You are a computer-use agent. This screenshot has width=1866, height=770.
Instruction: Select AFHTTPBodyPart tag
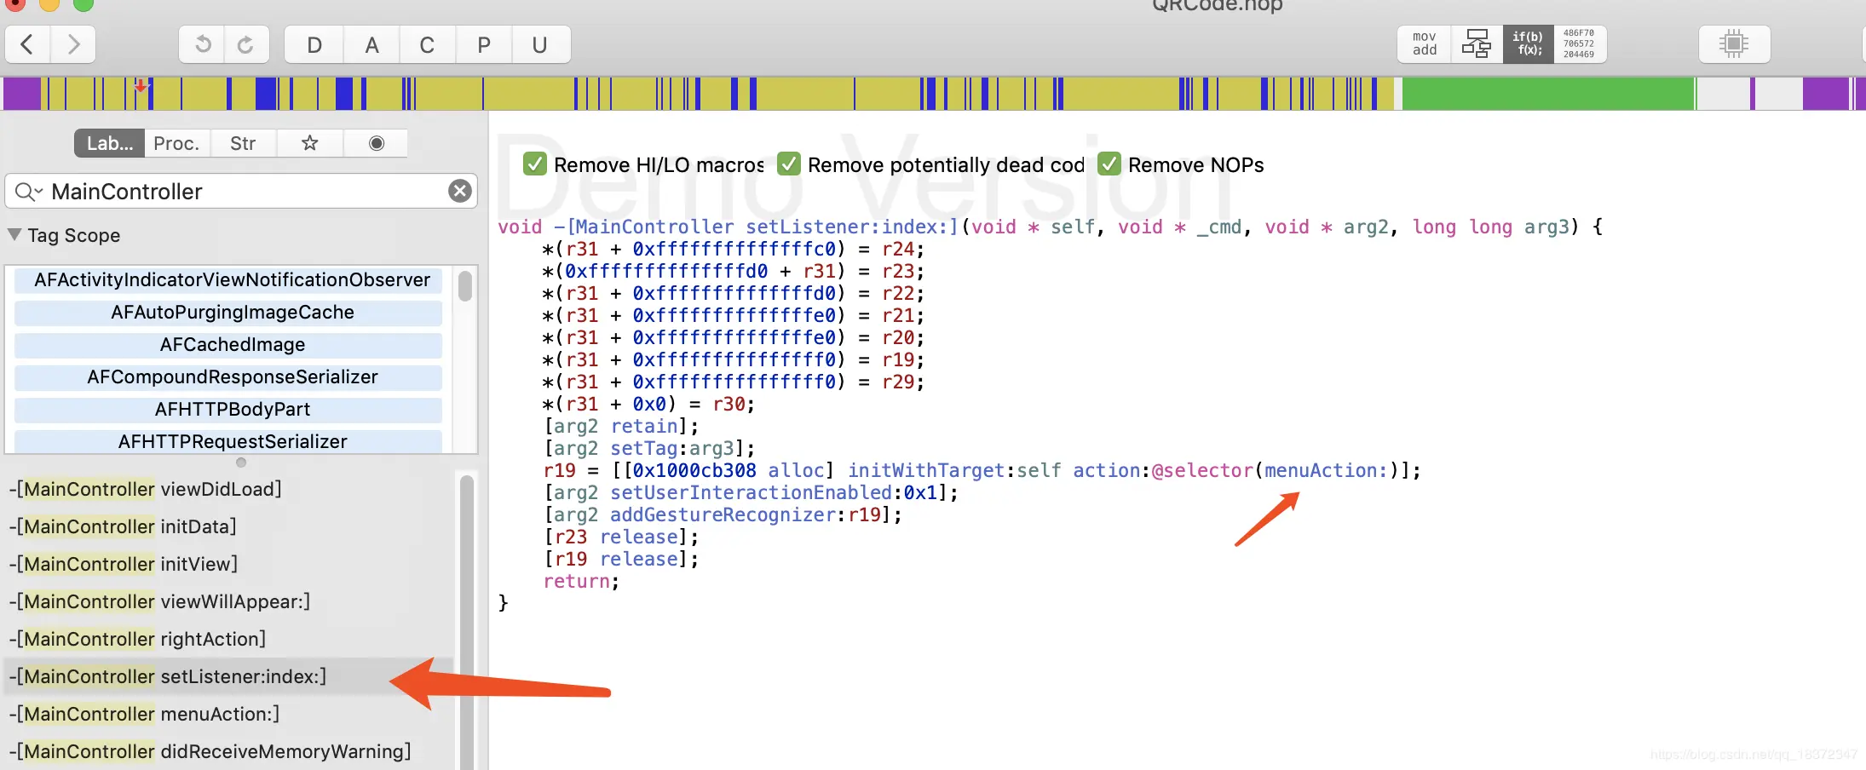[x=228, y=410]
